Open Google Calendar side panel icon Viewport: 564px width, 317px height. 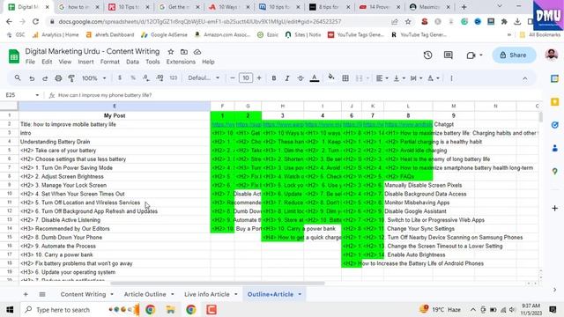click(x=554, y=78)
